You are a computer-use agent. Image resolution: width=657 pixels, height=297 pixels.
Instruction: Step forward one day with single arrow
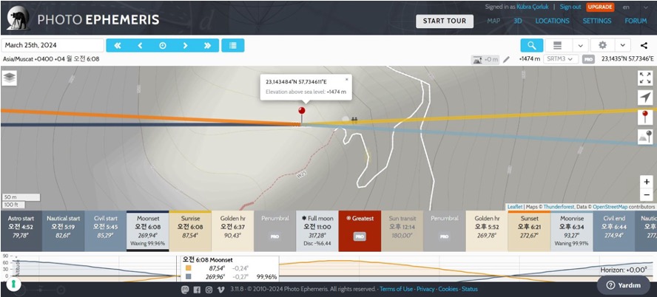pos(185,45)
